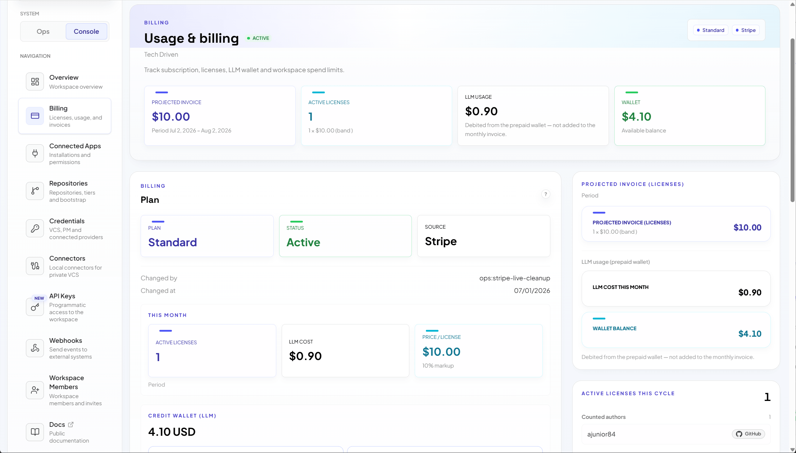Click the Status Active card

pyautogui.click(x=345, y=236)
